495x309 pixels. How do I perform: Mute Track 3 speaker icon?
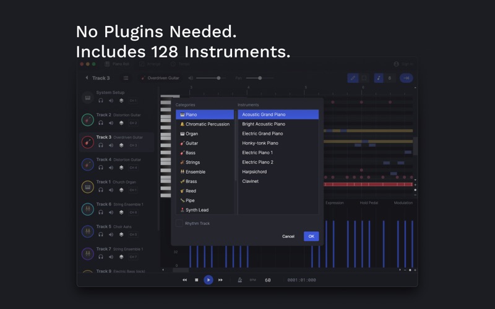pos(111,145)
